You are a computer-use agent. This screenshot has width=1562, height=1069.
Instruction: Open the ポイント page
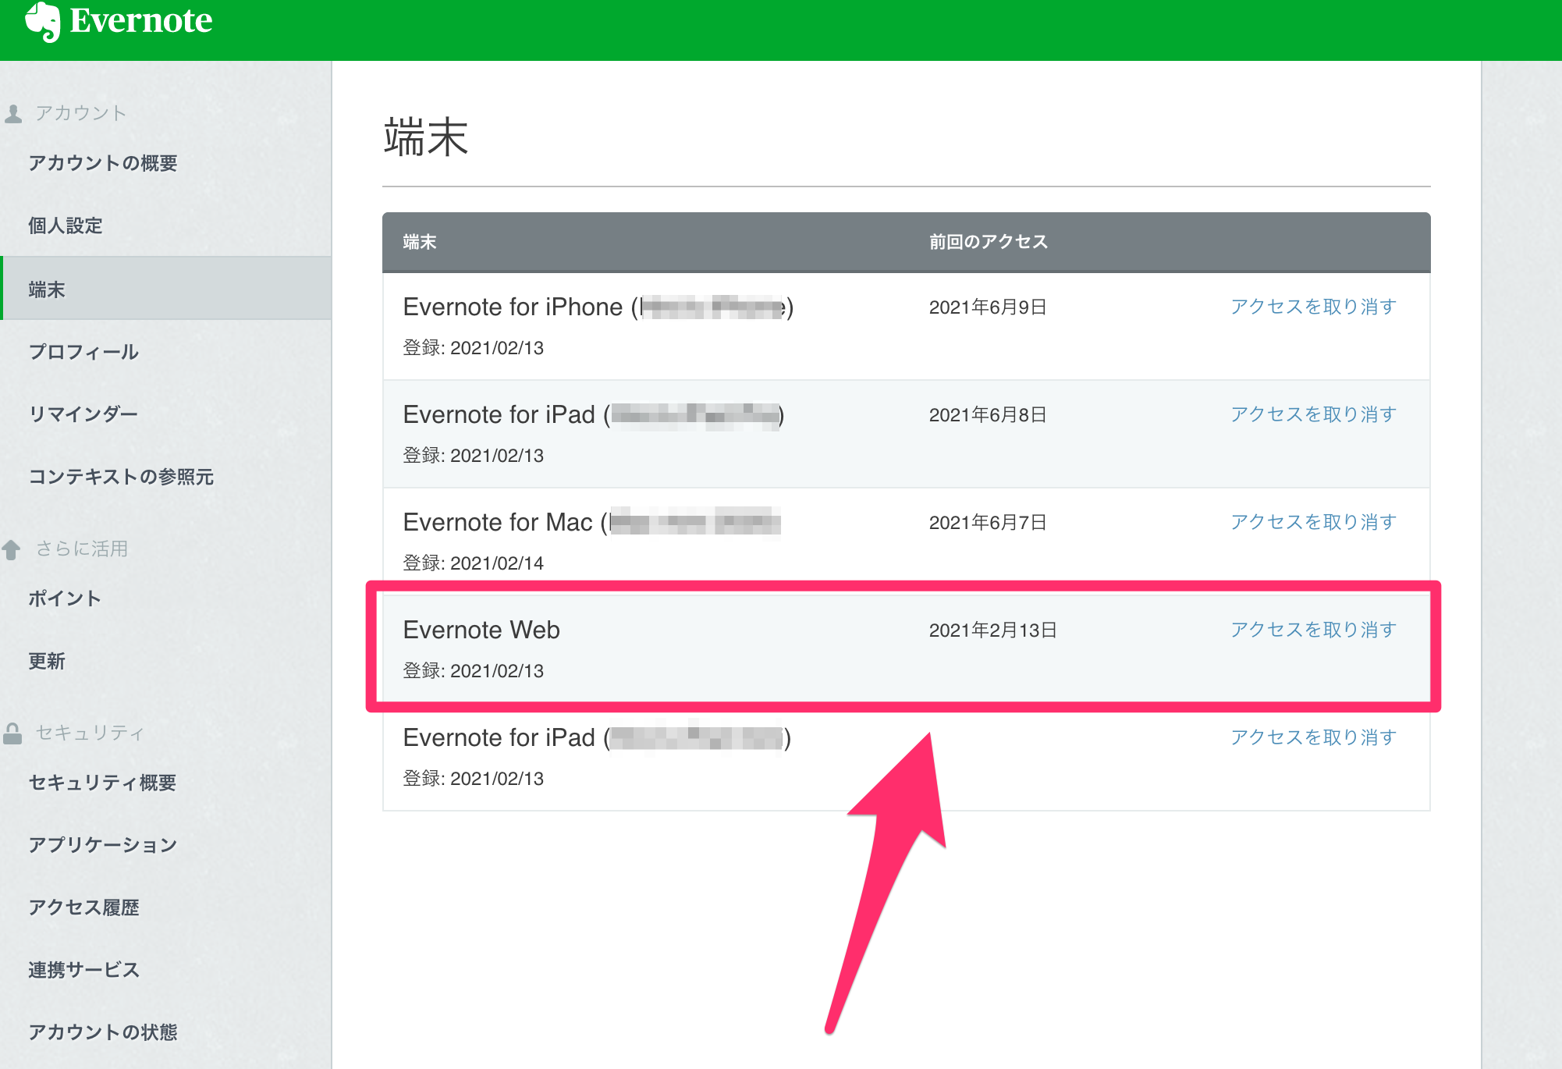(x=65, y=598)
